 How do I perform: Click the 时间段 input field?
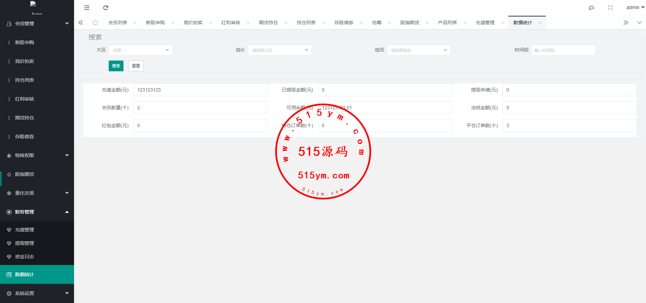(563, 50)
